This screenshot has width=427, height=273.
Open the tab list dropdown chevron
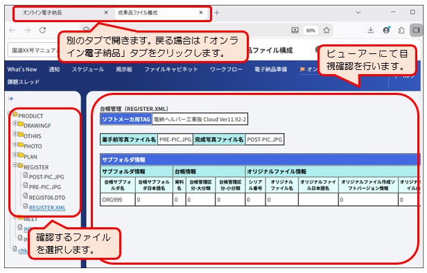pos(358,12)
